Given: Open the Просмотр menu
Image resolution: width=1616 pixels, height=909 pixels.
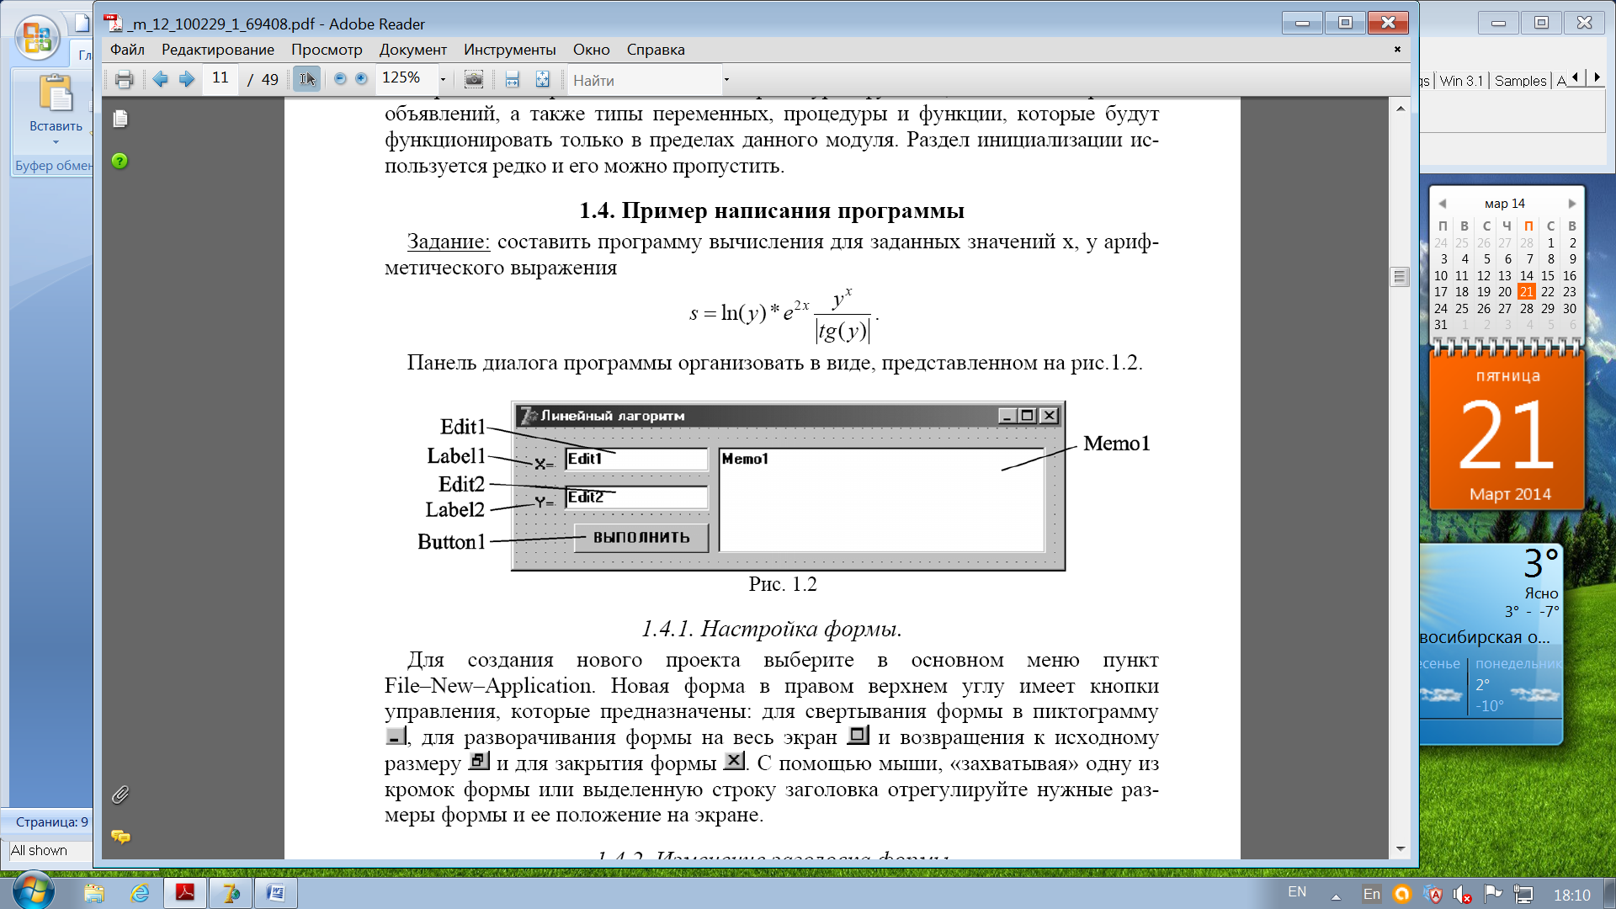Looking at the screenshot, I should [x=327, y=50].
